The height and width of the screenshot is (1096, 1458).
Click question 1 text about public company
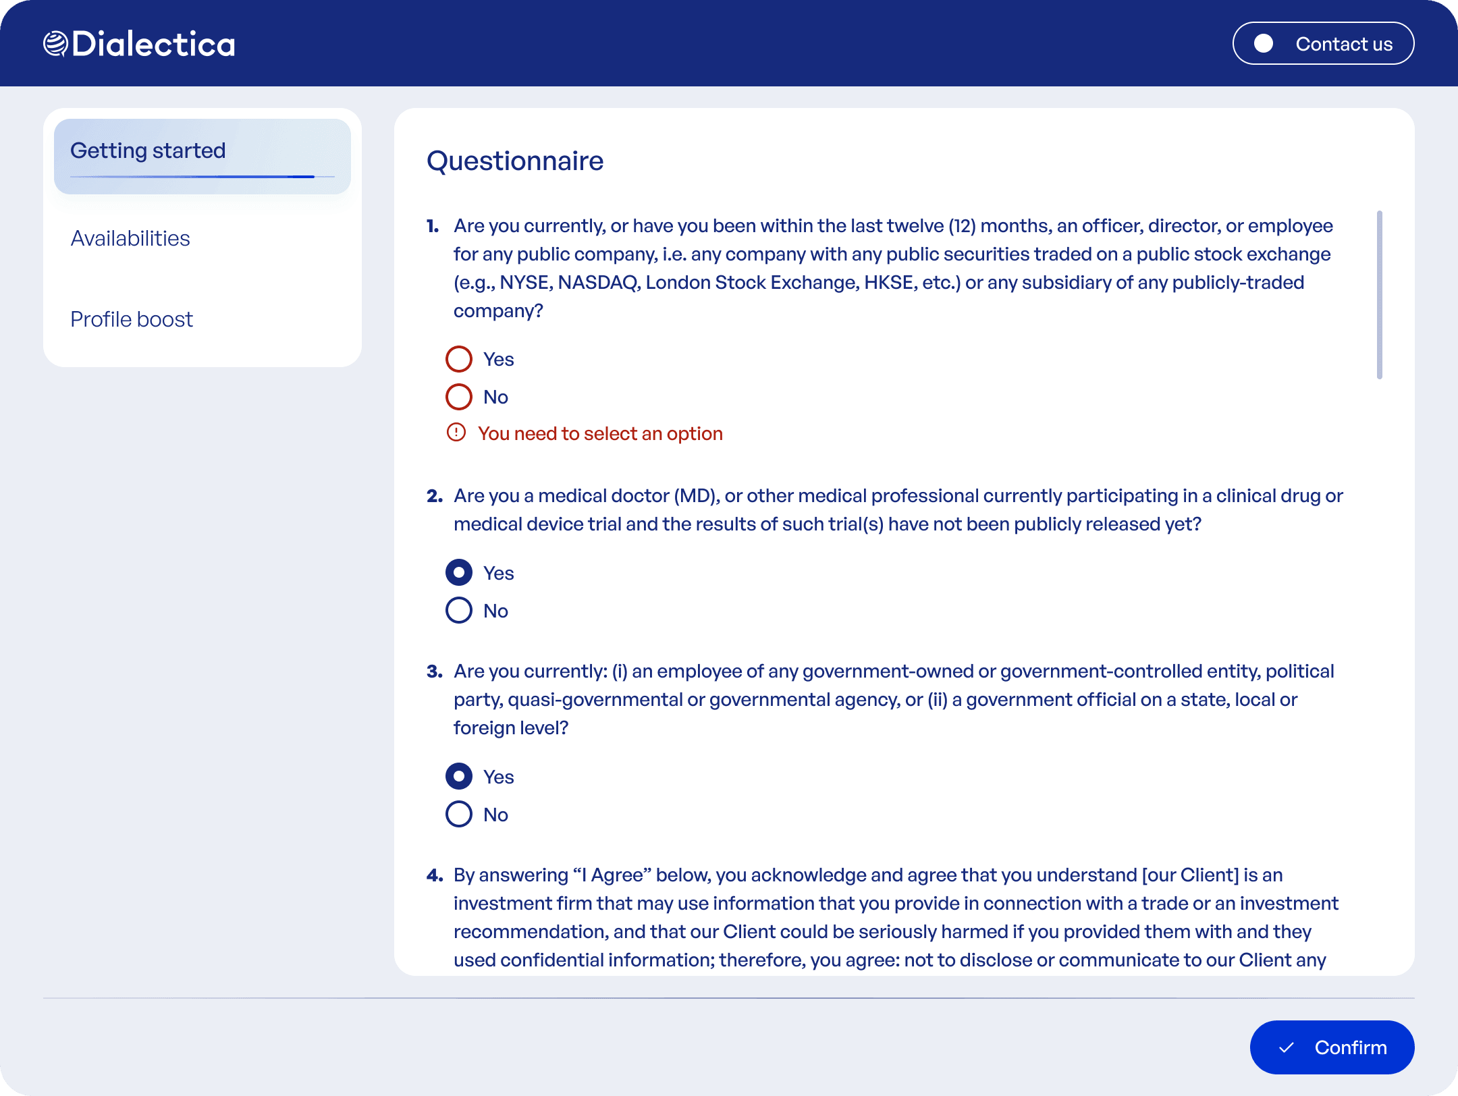point(892,268)
